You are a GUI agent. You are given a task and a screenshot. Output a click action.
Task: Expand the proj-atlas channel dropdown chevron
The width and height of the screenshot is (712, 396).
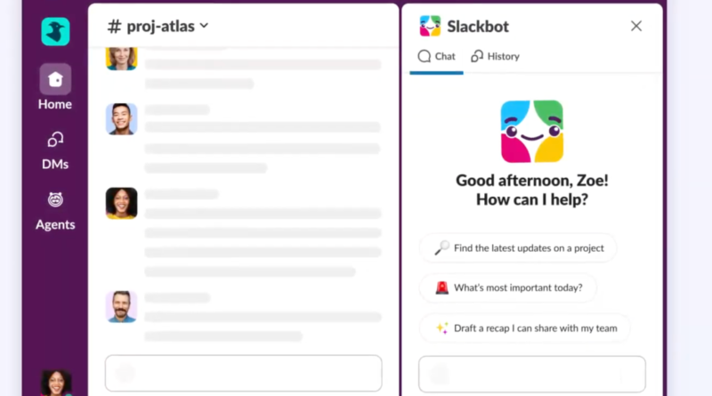[x=205, y=26]
